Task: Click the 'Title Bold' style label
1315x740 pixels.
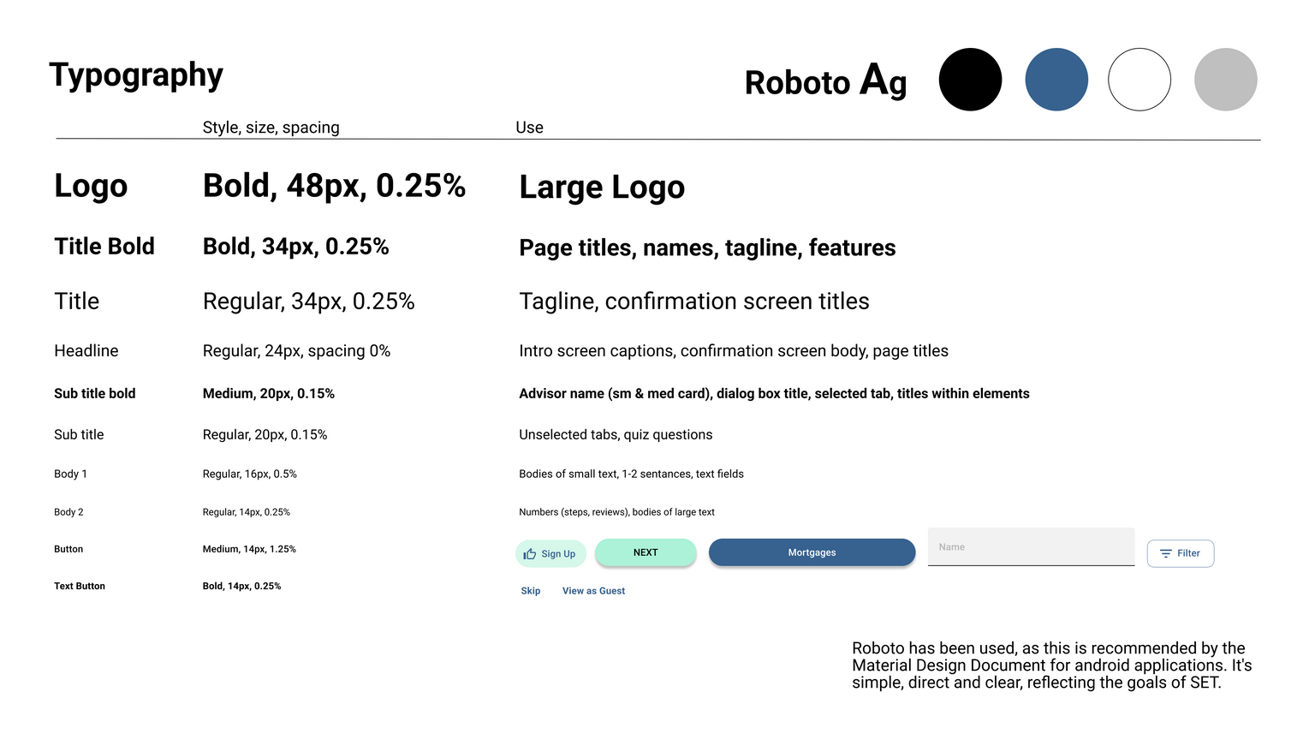Action: tap(104, 247)
